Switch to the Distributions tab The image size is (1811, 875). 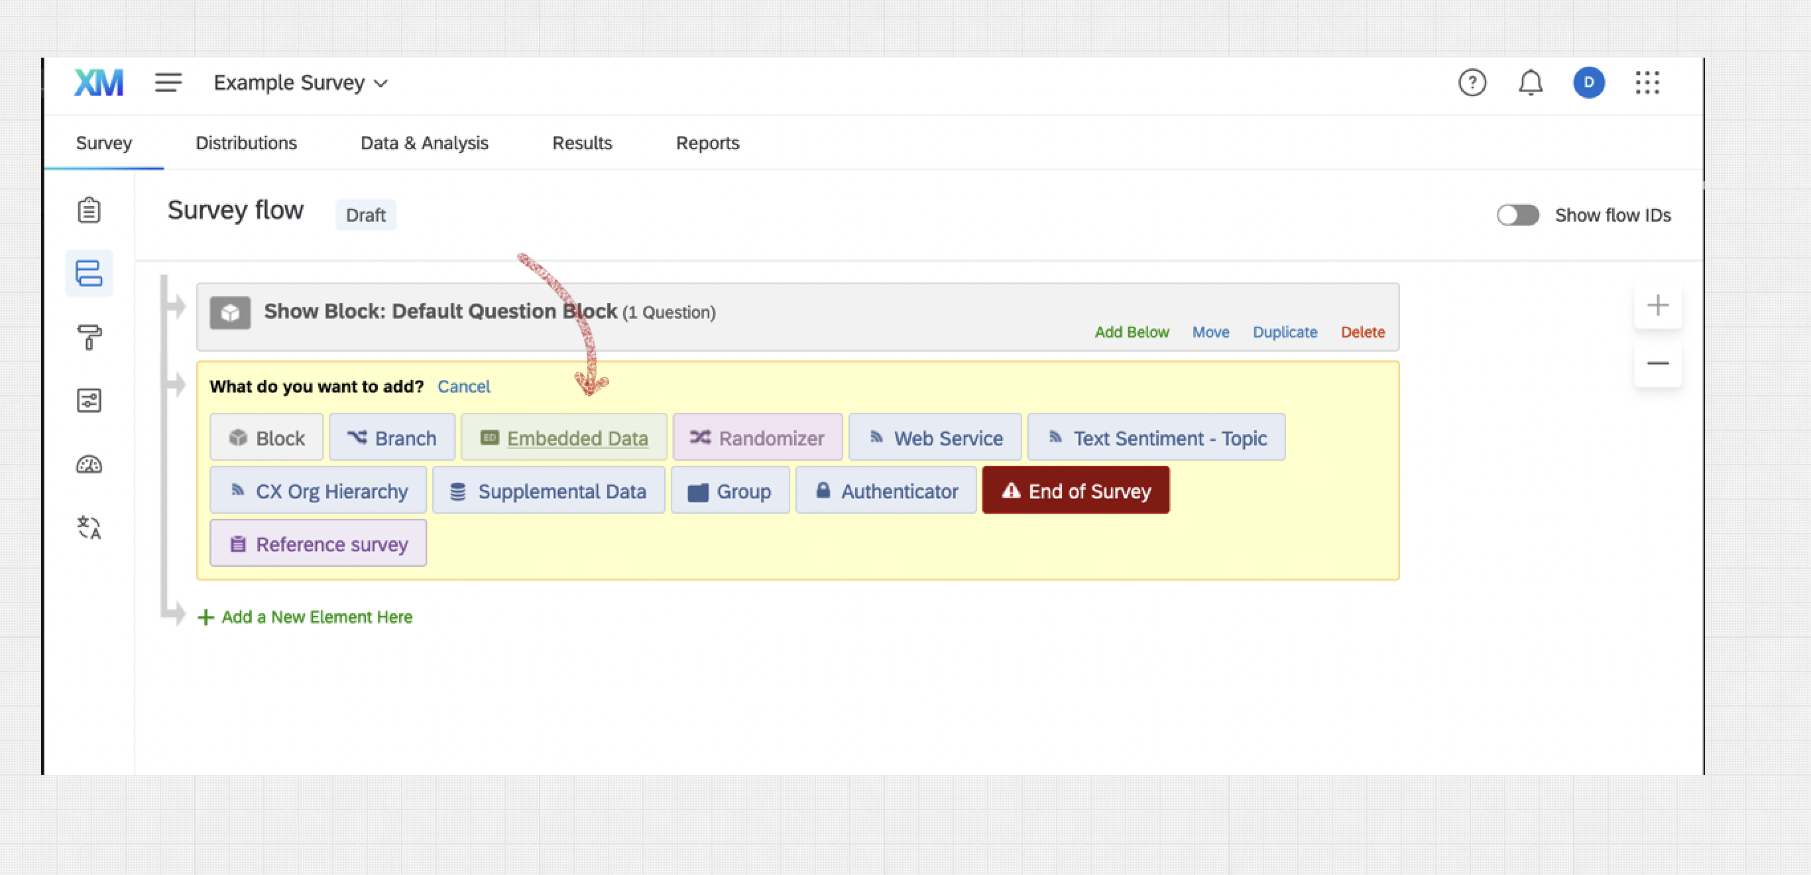(246, 143)
